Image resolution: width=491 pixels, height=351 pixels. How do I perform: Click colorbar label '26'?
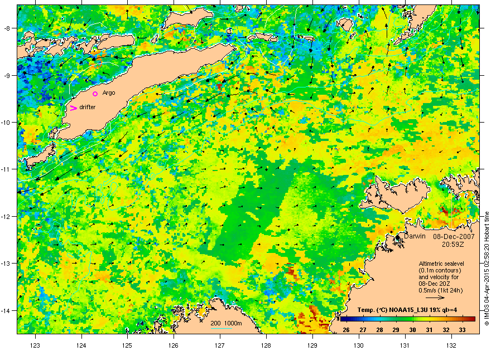tap(346, 330)
